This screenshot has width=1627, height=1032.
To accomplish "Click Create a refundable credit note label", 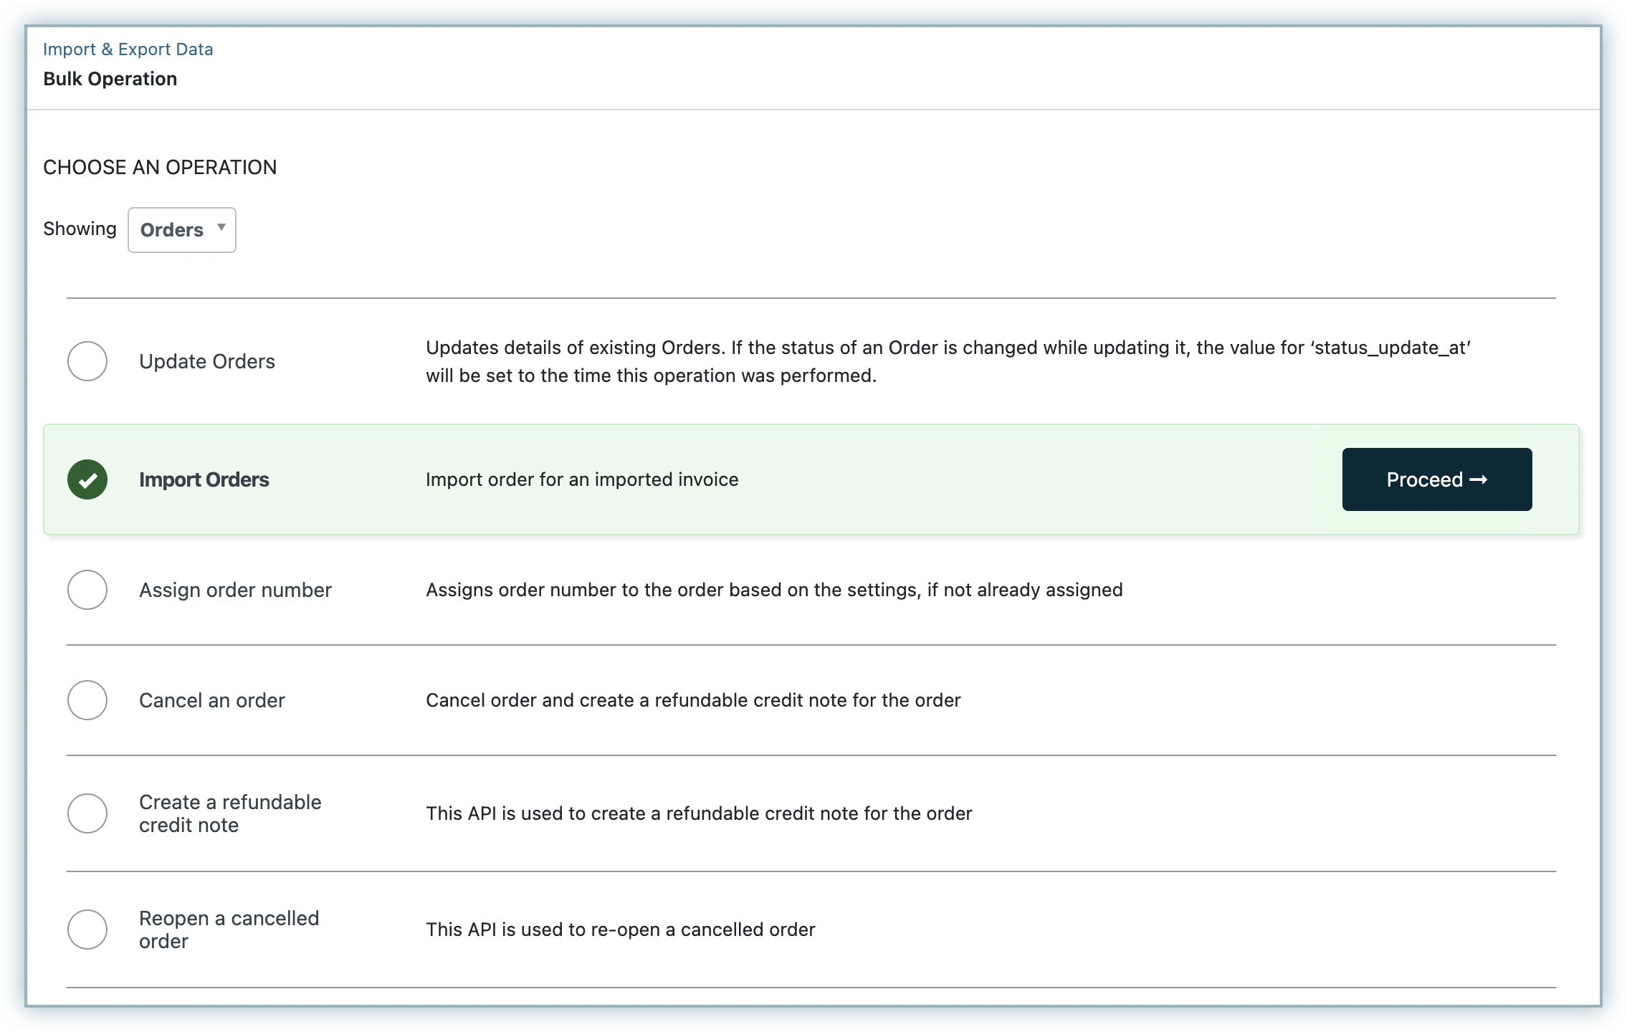I will click(x=229, y=813).
